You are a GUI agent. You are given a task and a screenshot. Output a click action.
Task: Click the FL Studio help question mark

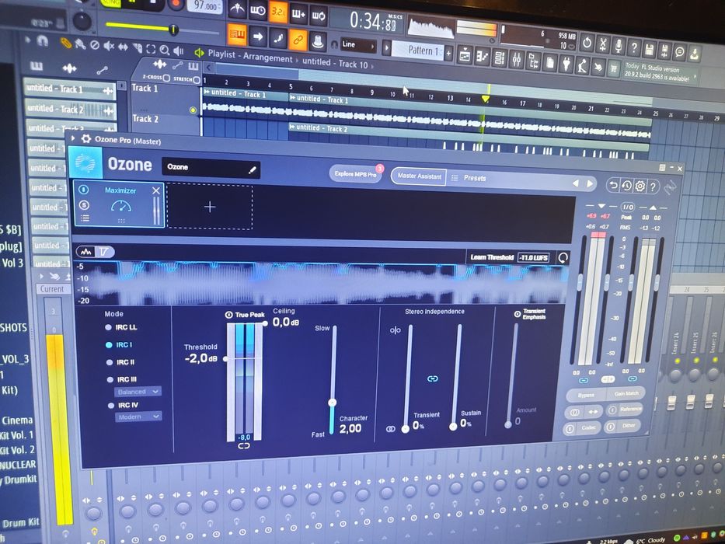pos(634,47)
